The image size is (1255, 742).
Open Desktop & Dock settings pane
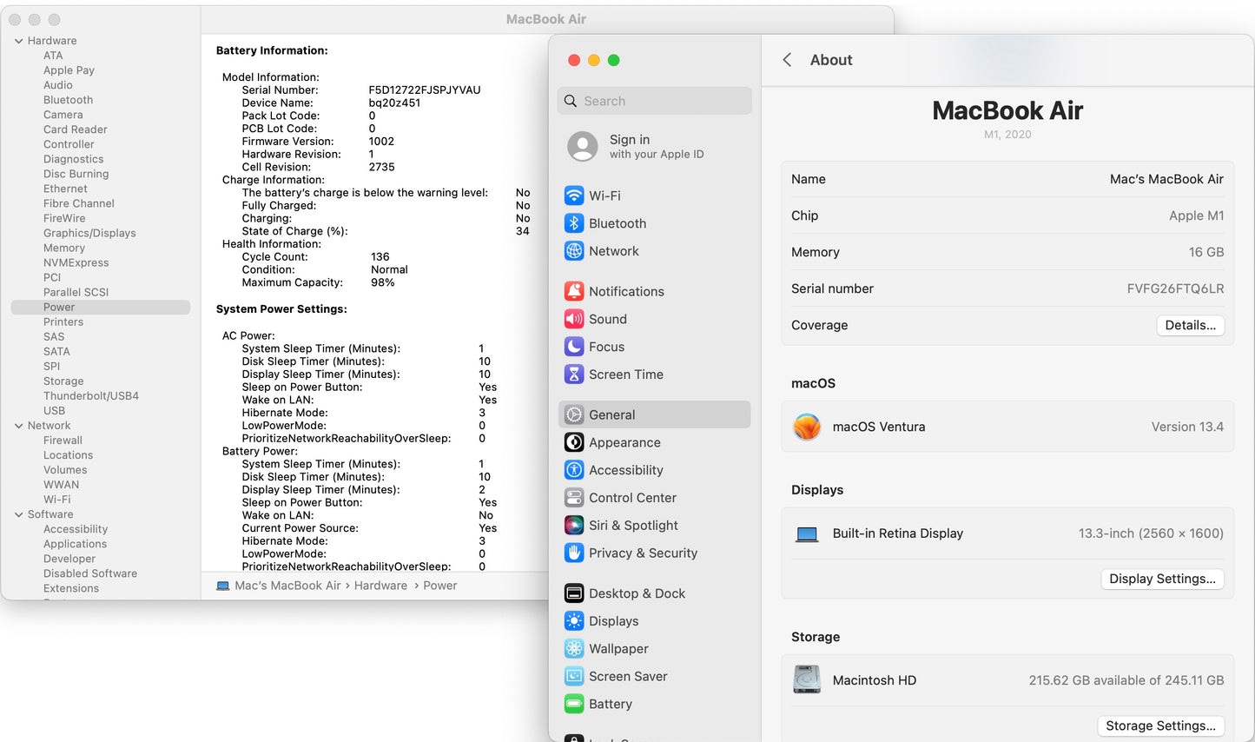point(637,593)
